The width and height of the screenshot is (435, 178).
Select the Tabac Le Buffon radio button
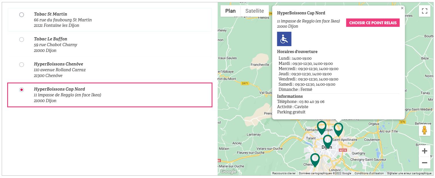coord(22,40)
